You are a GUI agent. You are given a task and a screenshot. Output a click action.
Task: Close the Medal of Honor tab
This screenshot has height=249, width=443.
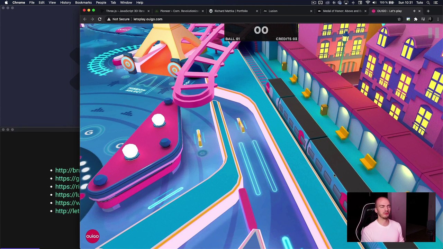[x=365, y=11]
